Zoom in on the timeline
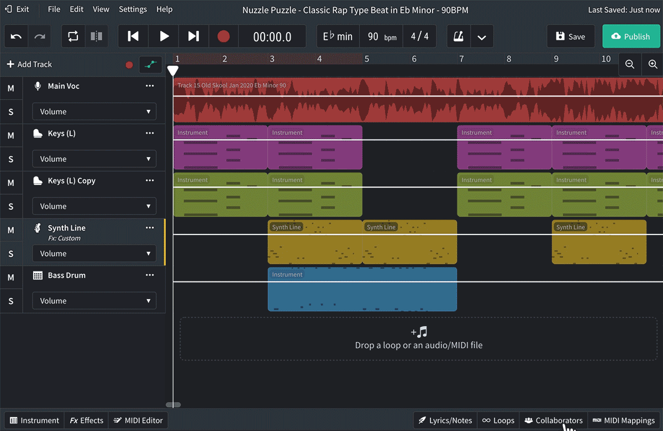This screenshot has width=663, height=431. click(x=653, y=65)
